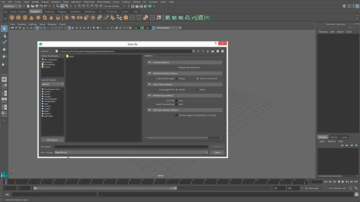Image resolution: width=360 pixels, height=202 pixels.
Task: Select the polygon torus shelf icon
Action: click(x=45, y=17)
